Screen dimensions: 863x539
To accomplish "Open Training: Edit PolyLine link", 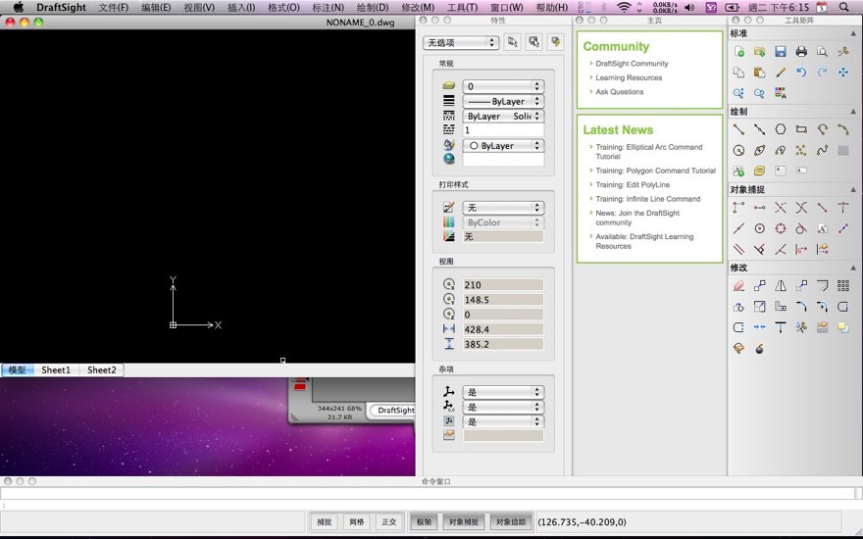I will 633,185.
